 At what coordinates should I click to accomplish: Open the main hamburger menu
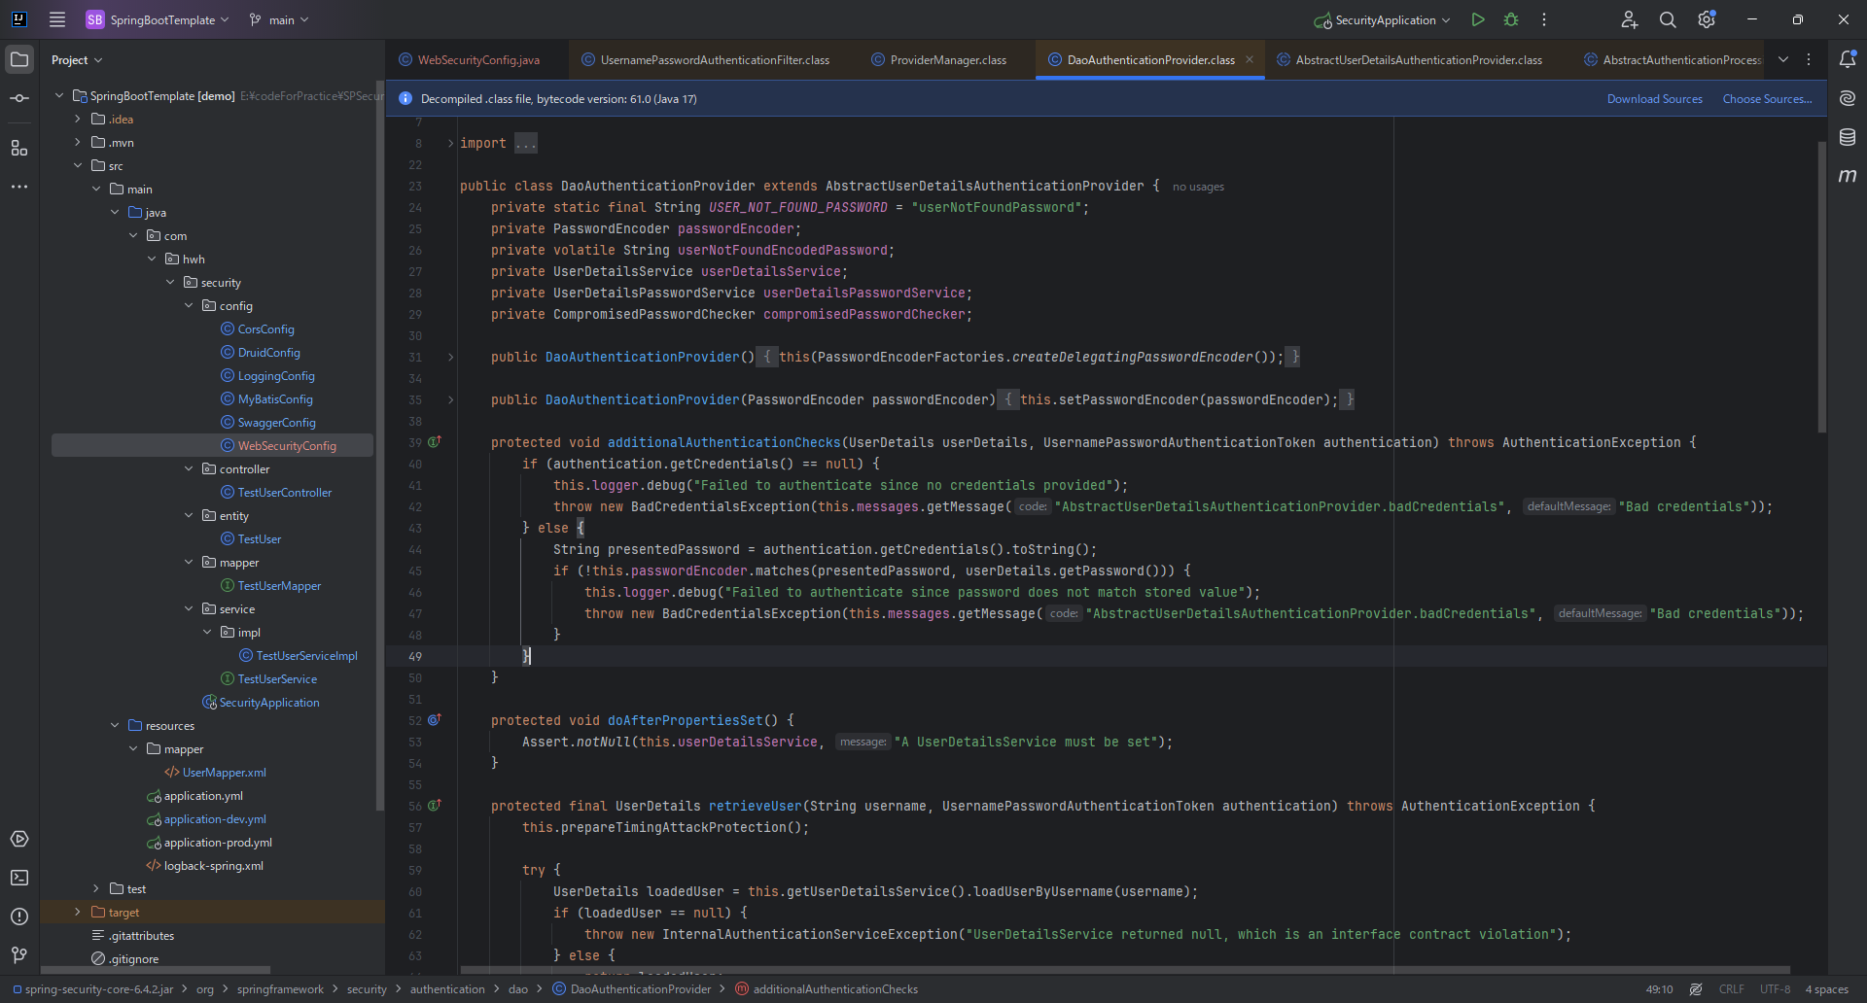click(x=57, y=19)
